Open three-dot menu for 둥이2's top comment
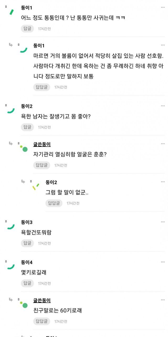This screenshot has height=337, width=168. click(163, 106)
